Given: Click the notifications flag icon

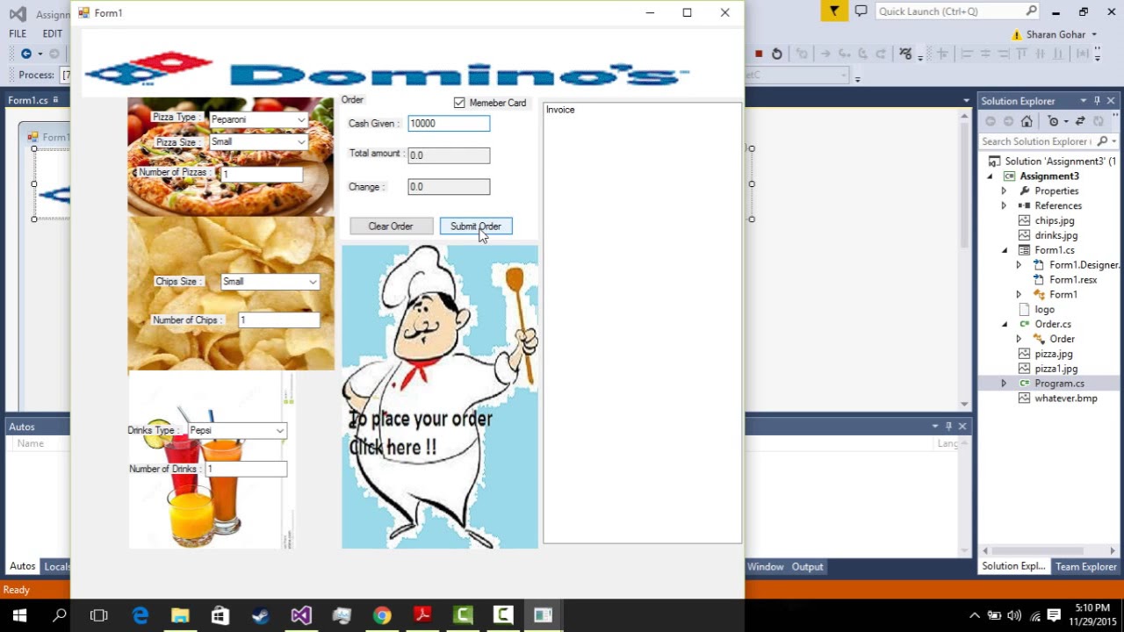Looking at the screenshot, I should (834, 11).
